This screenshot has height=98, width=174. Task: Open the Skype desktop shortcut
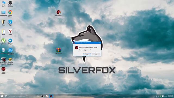[10, 23]
